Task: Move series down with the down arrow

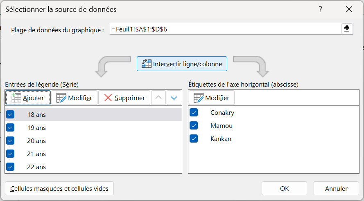Action: [x=174, y=98]
